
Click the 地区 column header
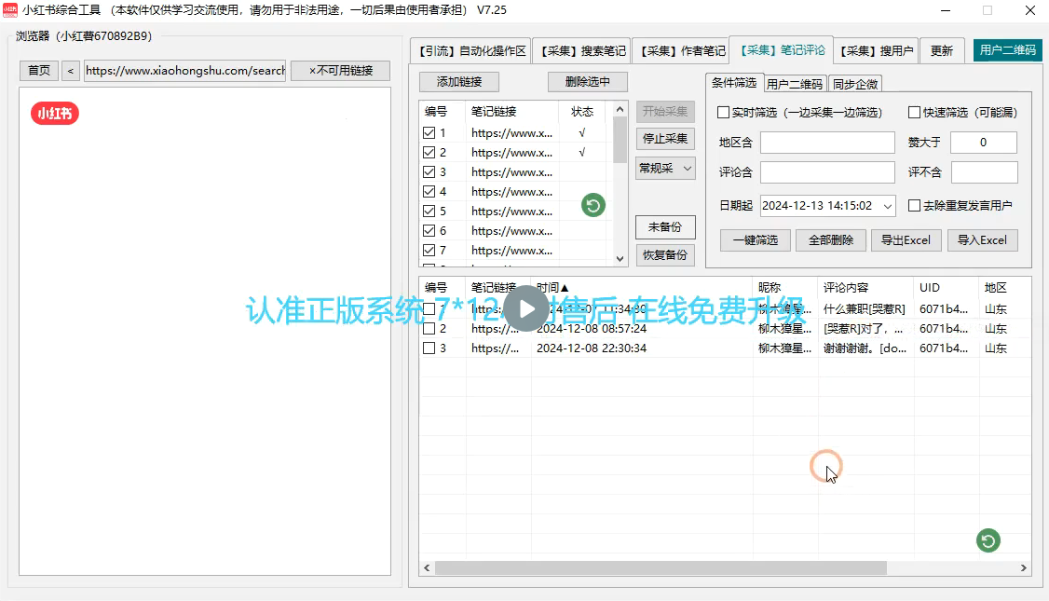click(x=1004, y=287)
